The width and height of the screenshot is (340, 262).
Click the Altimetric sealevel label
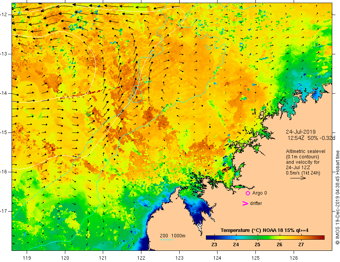click(x=306, y=151)
